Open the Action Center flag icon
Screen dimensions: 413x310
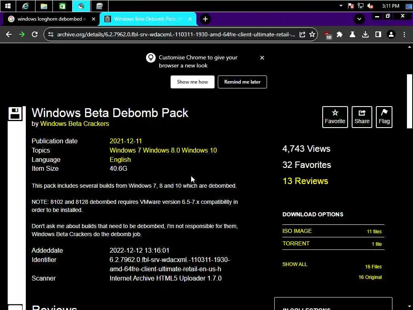coord(350,6)
